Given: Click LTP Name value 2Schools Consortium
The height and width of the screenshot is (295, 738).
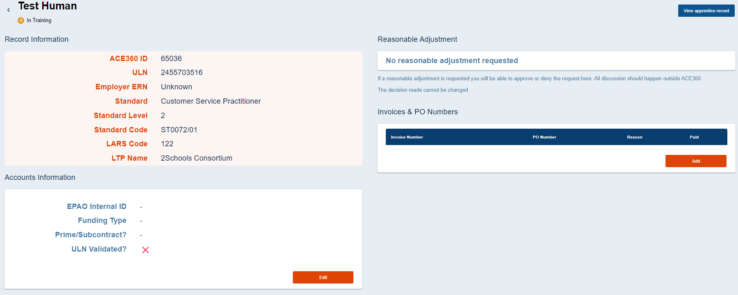Looking at the screenshot, I should pos(196,158).
